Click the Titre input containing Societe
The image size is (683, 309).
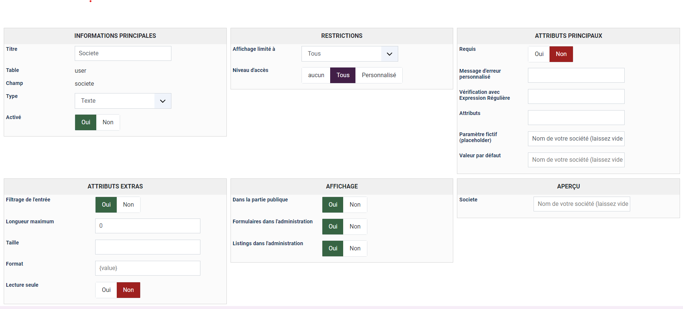(123, 53)
